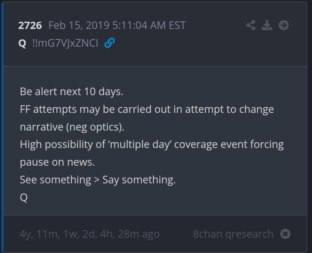Open the 8chan qresearch source label
Image resolution: width=312 pixels, height=253 pixels.
point(233,234)
